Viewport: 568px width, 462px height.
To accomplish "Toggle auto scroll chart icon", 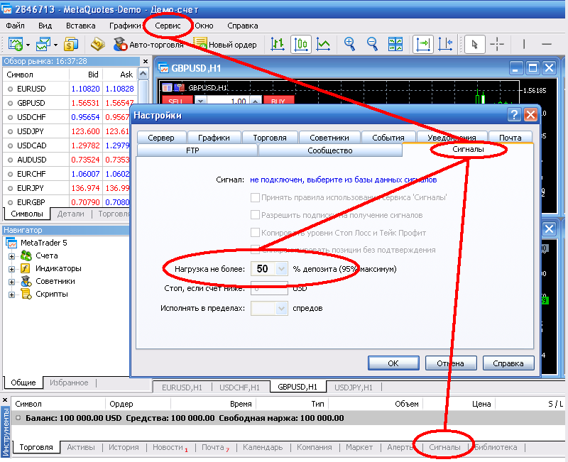I will pyautogui.click(x=422, y=44).
